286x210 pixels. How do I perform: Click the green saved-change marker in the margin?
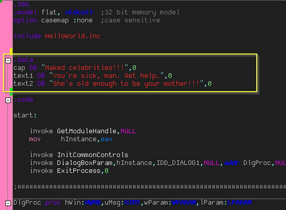(x=11, y=92)
